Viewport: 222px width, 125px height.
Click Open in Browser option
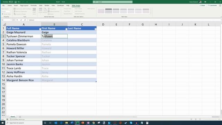[53, 11]
